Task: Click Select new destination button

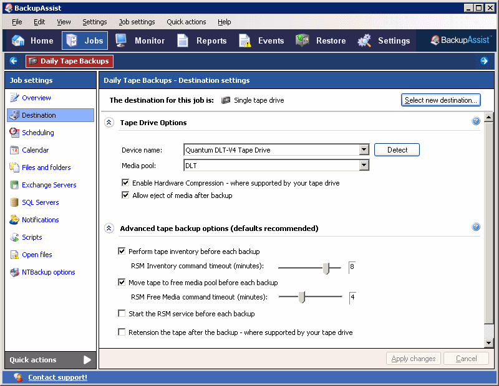Action: (441, 100)
